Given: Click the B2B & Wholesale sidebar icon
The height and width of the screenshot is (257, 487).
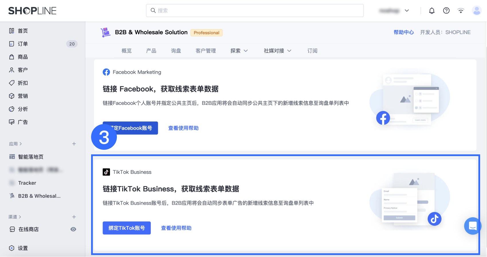Looking at the screenshot, I should pyautogui.click(x=12, y=196).
